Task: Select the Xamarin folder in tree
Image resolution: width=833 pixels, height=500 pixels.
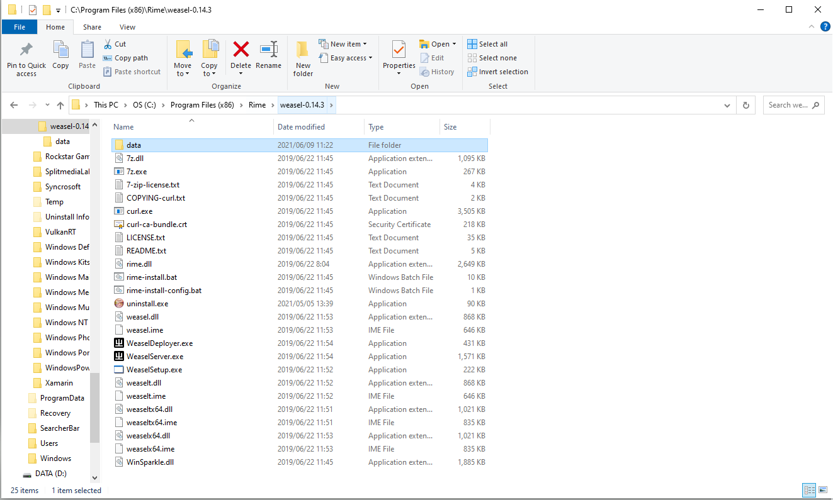Action: pyautogui.click(x=59, y=383)
